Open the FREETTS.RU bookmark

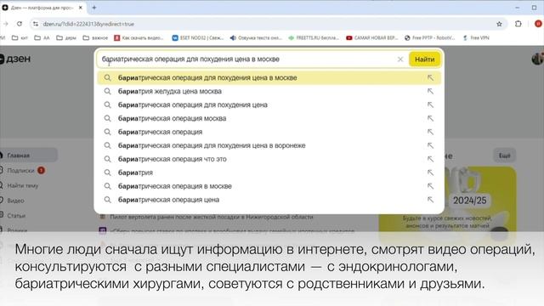point(314,37)
